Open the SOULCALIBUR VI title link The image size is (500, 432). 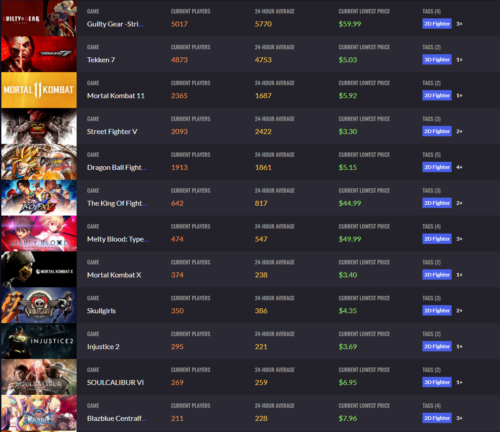pyautogui.click(x=116, y=383)
